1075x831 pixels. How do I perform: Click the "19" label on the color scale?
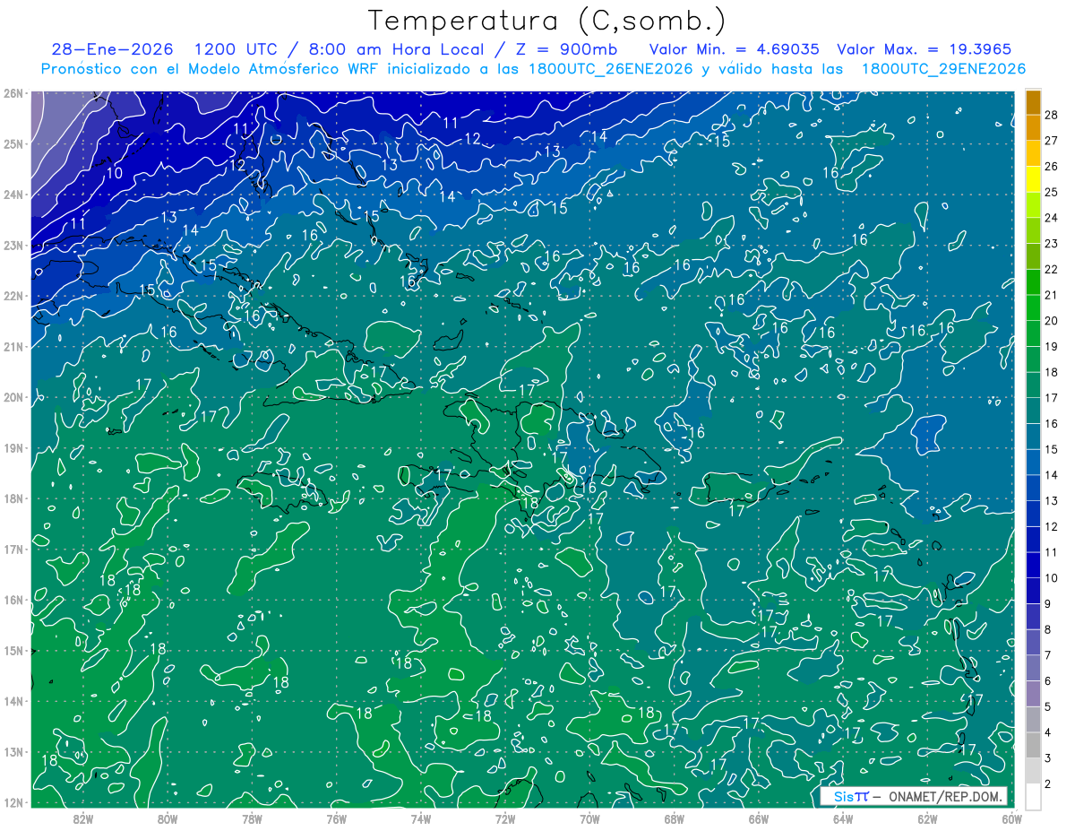coord(1052,346)
